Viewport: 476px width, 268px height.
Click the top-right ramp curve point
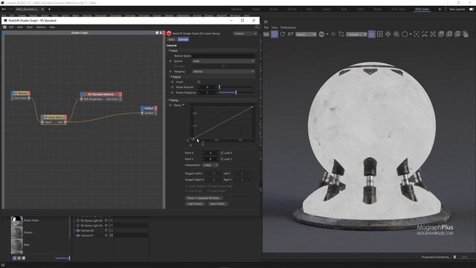tap(252, 106)
